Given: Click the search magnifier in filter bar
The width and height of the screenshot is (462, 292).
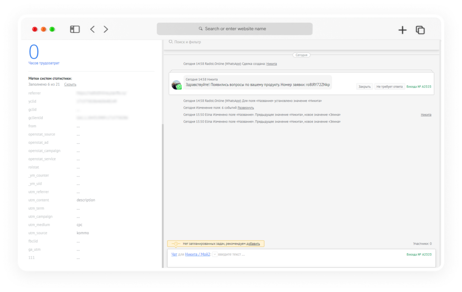Looking at the screenshot, I should tap(171, 42).
